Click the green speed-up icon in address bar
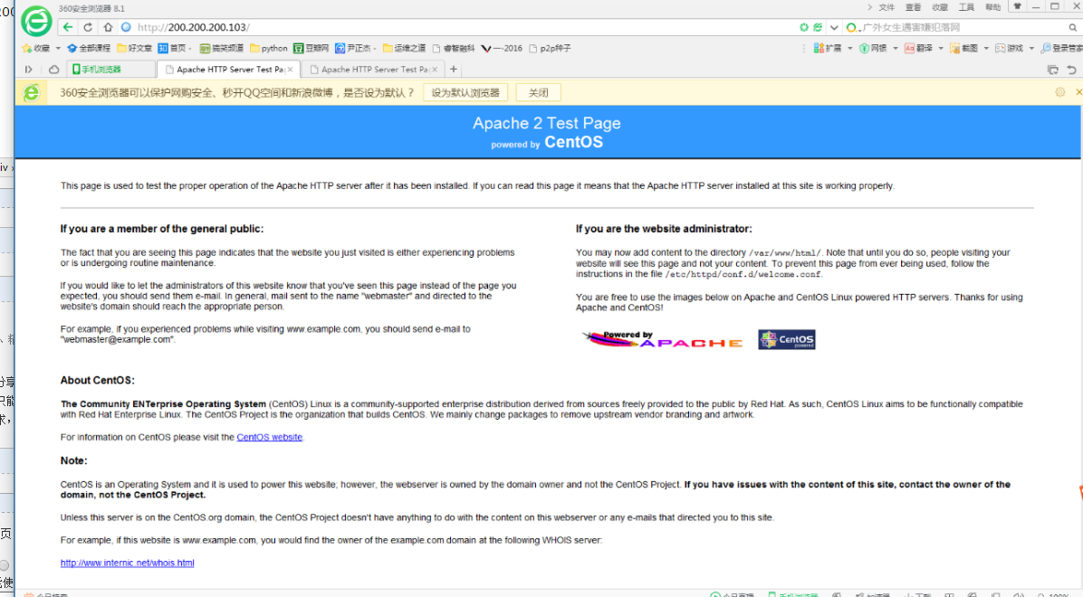 (804, 28)
